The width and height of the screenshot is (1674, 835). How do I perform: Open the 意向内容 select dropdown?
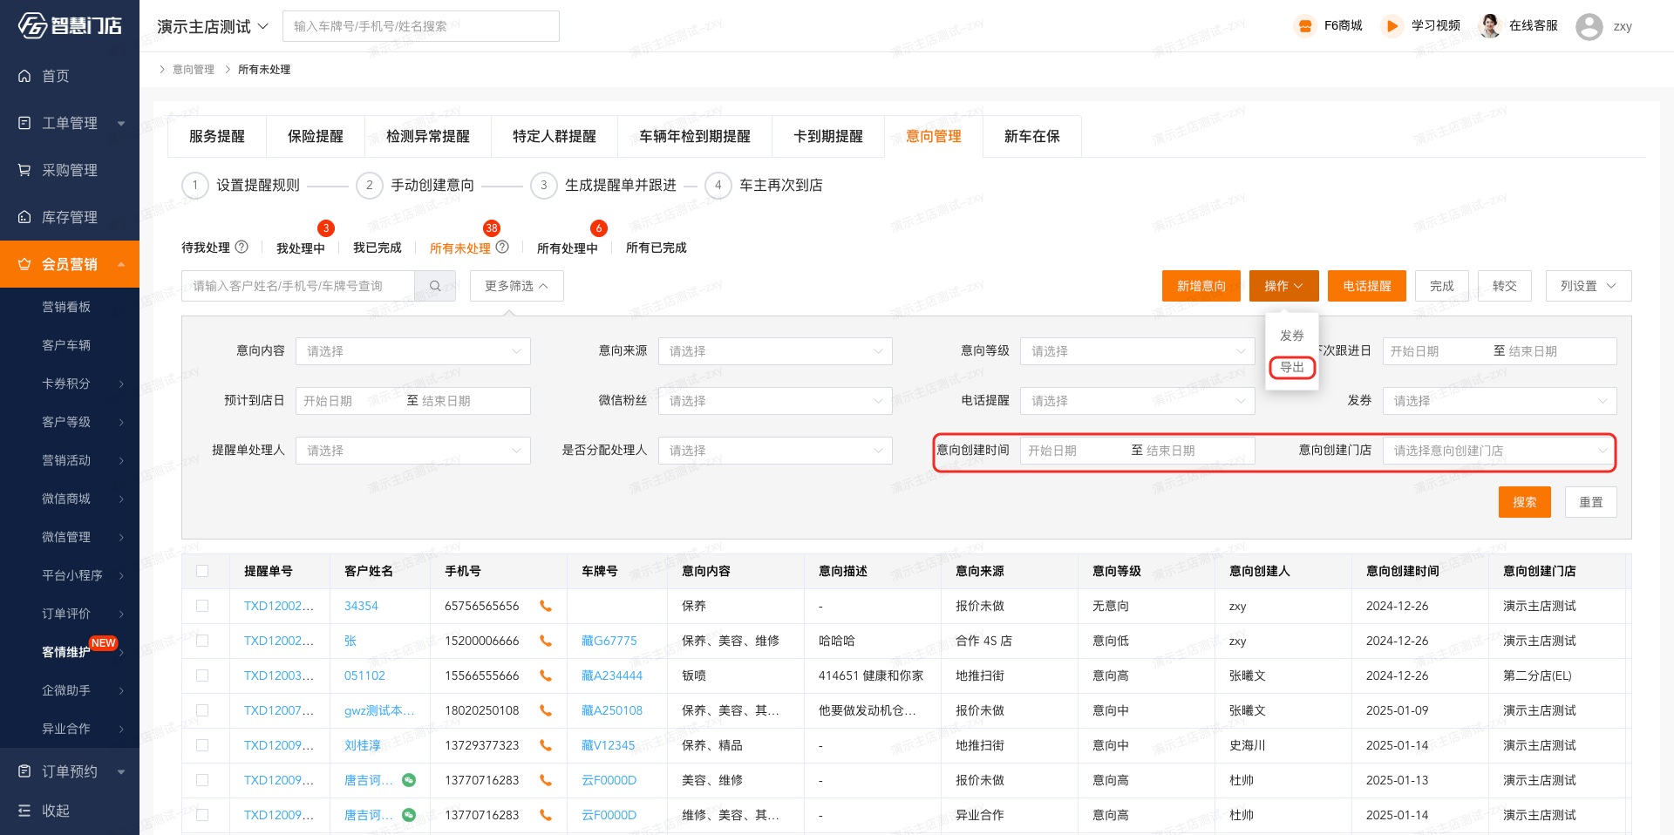(413, 351)
